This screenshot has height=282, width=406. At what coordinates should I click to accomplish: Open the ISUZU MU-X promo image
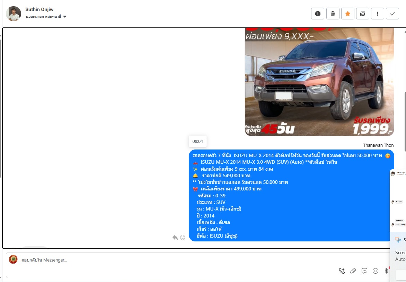tap(319, 82)
